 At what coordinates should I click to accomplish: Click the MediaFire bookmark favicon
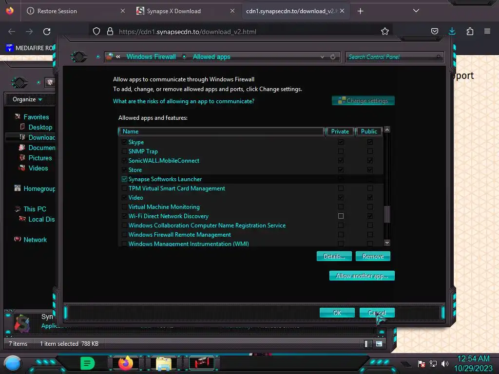pyautogui.click(x=10, y=48)
